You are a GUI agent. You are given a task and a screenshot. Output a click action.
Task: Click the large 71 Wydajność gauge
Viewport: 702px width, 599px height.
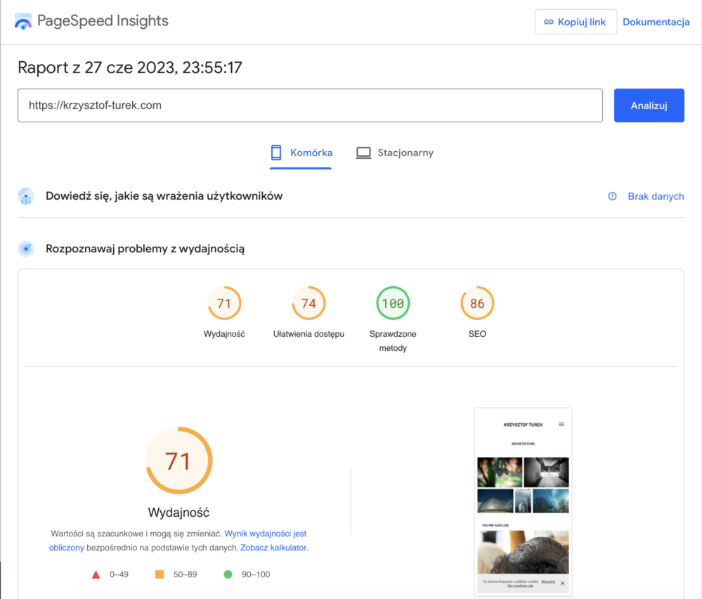click(178, 460)
